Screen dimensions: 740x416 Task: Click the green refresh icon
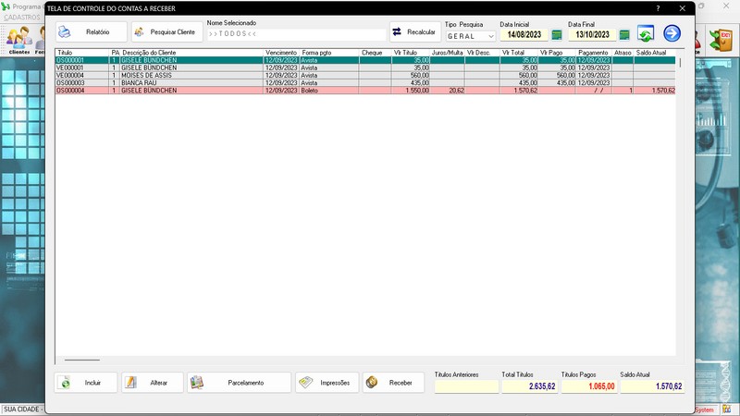coord(646,34)
